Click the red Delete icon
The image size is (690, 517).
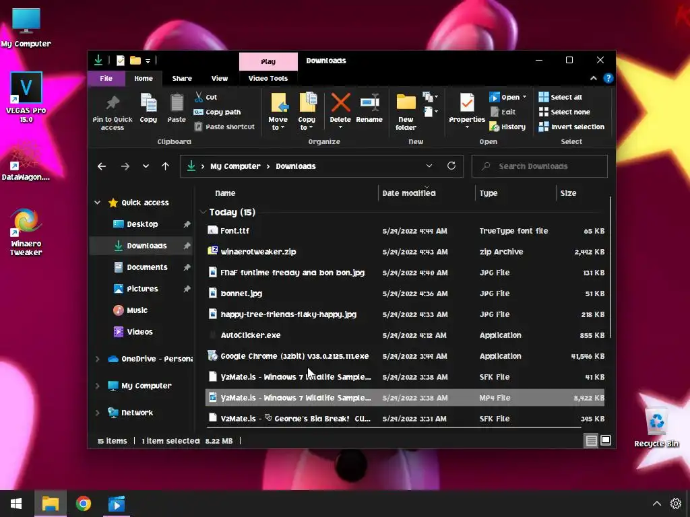click(340, 102)
